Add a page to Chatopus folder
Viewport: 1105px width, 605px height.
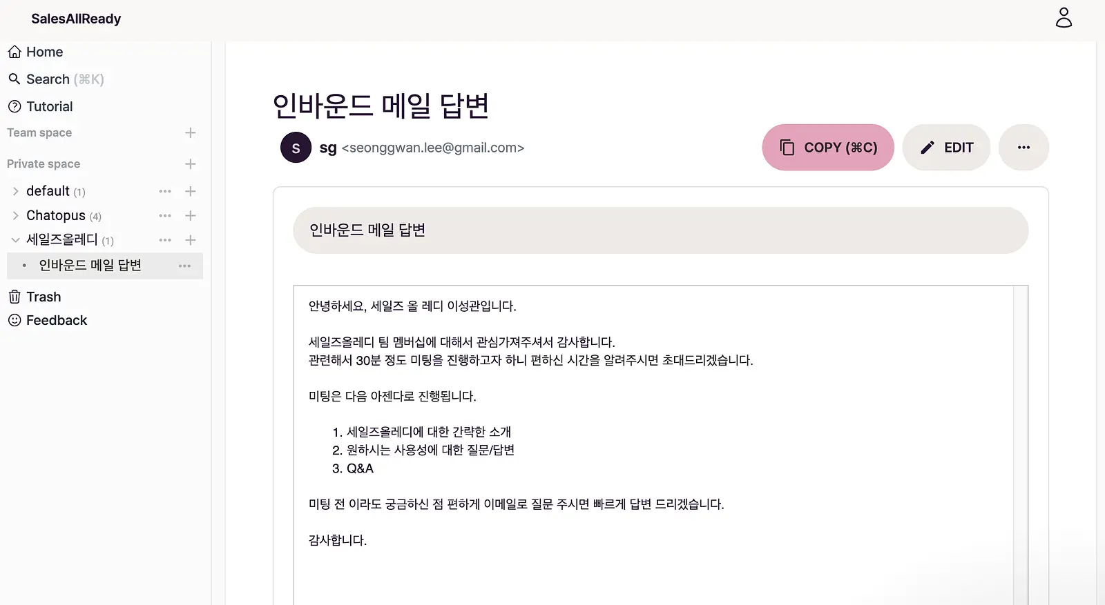click(191, 215)
